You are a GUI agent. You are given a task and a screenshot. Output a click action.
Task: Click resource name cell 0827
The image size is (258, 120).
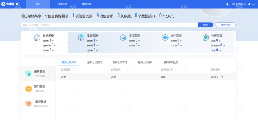pos(64,77)
